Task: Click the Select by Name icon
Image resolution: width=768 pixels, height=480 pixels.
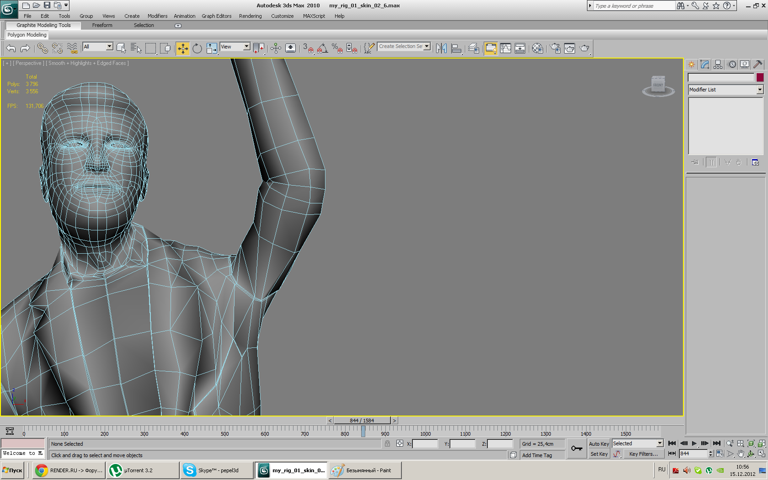Action: [x=136, y=48]
